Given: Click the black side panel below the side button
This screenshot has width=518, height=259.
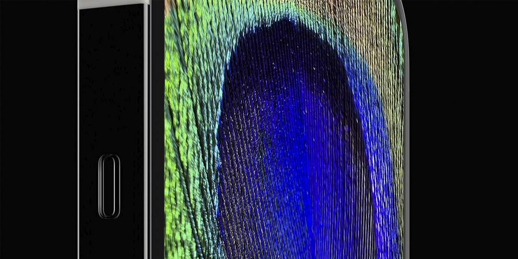Looking at the screenshot, I should [112, 240].
